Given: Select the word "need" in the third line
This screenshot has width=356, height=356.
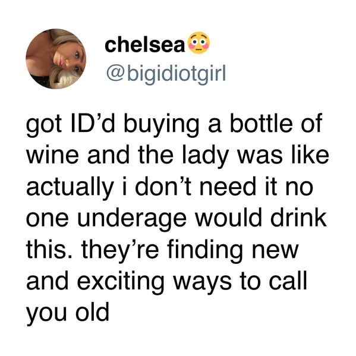Looking at the screenshot, I should click(227, 187).
